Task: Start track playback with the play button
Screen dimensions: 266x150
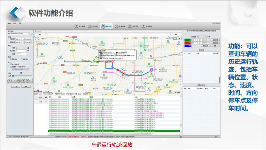Action: pos(10,81)
